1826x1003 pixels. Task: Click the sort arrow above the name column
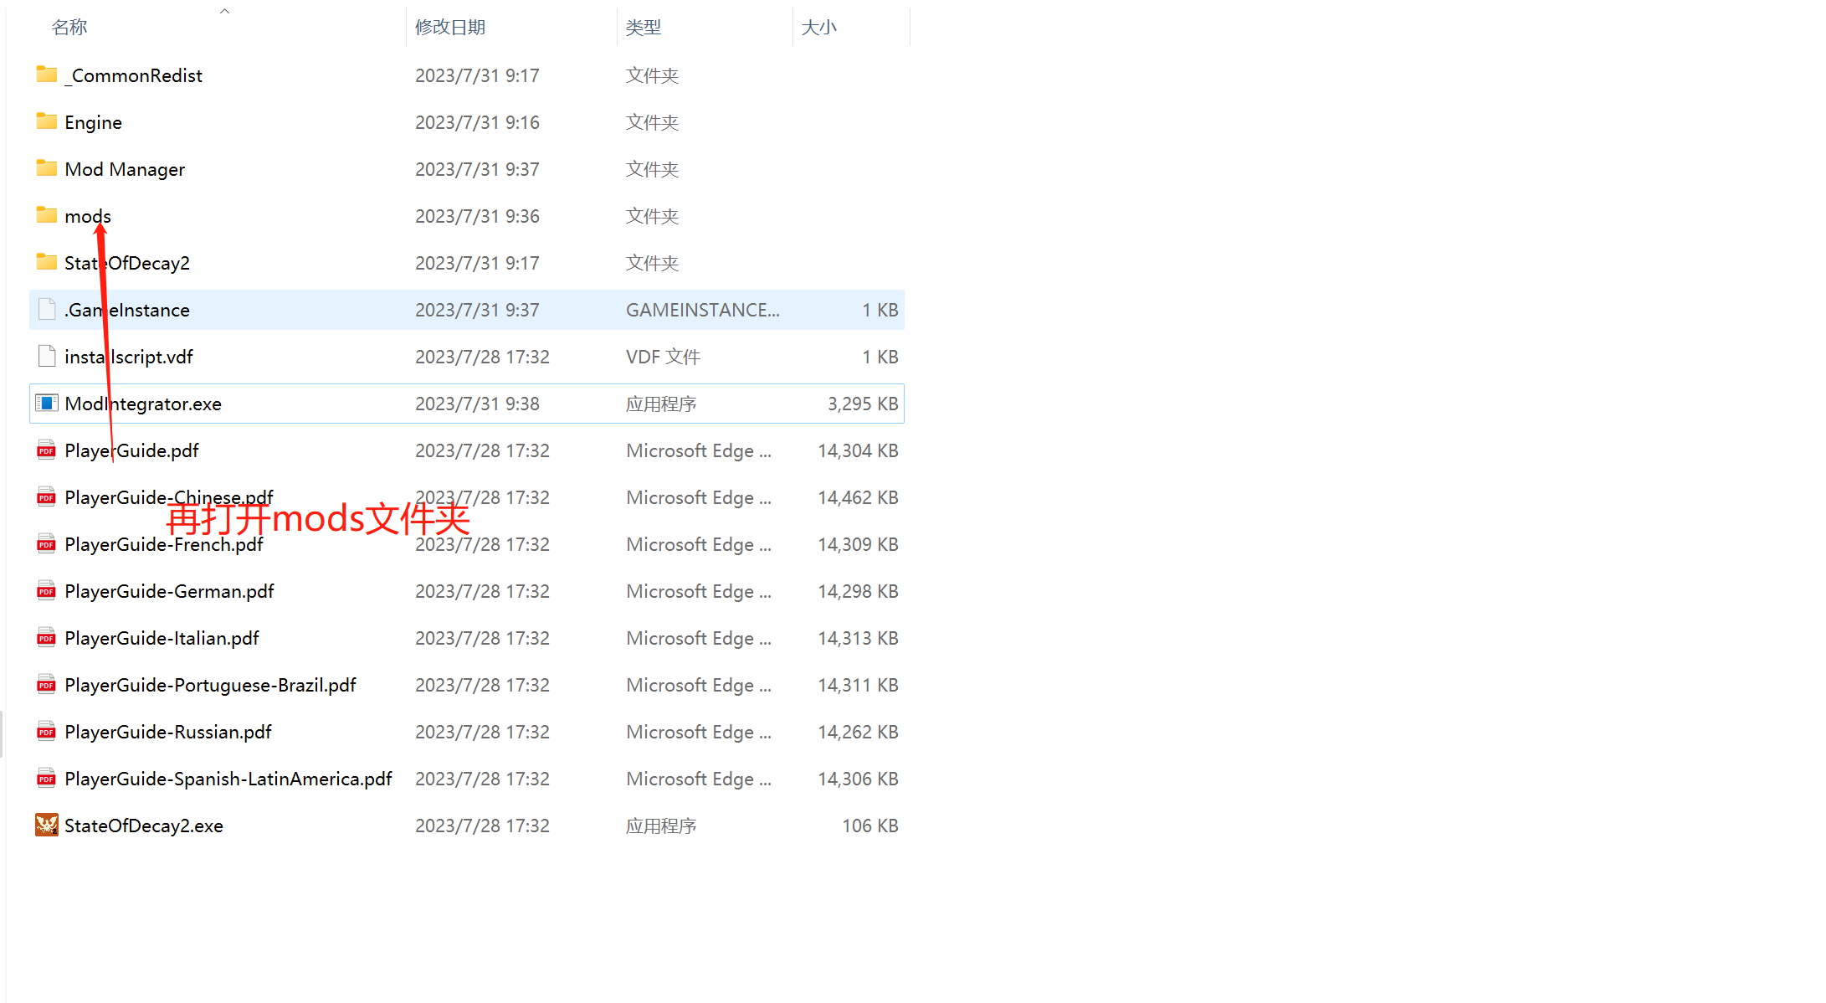[x=224, y=11]
